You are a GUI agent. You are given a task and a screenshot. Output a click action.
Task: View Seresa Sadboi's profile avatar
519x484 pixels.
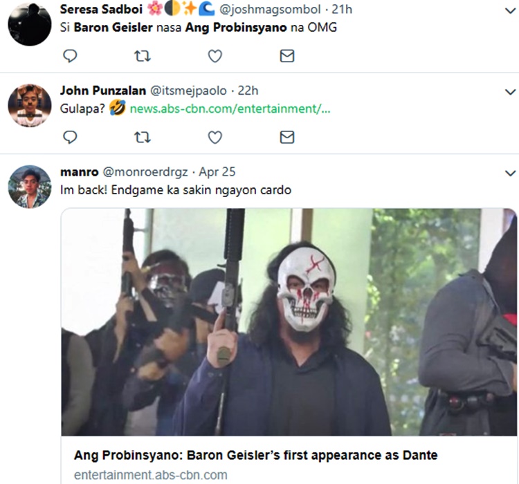click(30, 24)
